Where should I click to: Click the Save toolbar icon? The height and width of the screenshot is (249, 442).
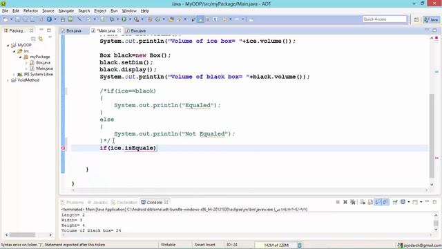[18, 19]
